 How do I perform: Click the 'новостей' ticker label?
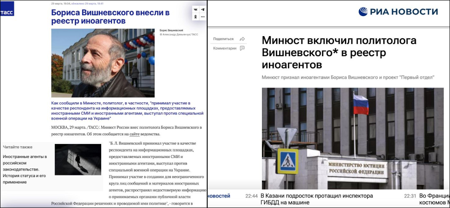(x=218, y=196)
